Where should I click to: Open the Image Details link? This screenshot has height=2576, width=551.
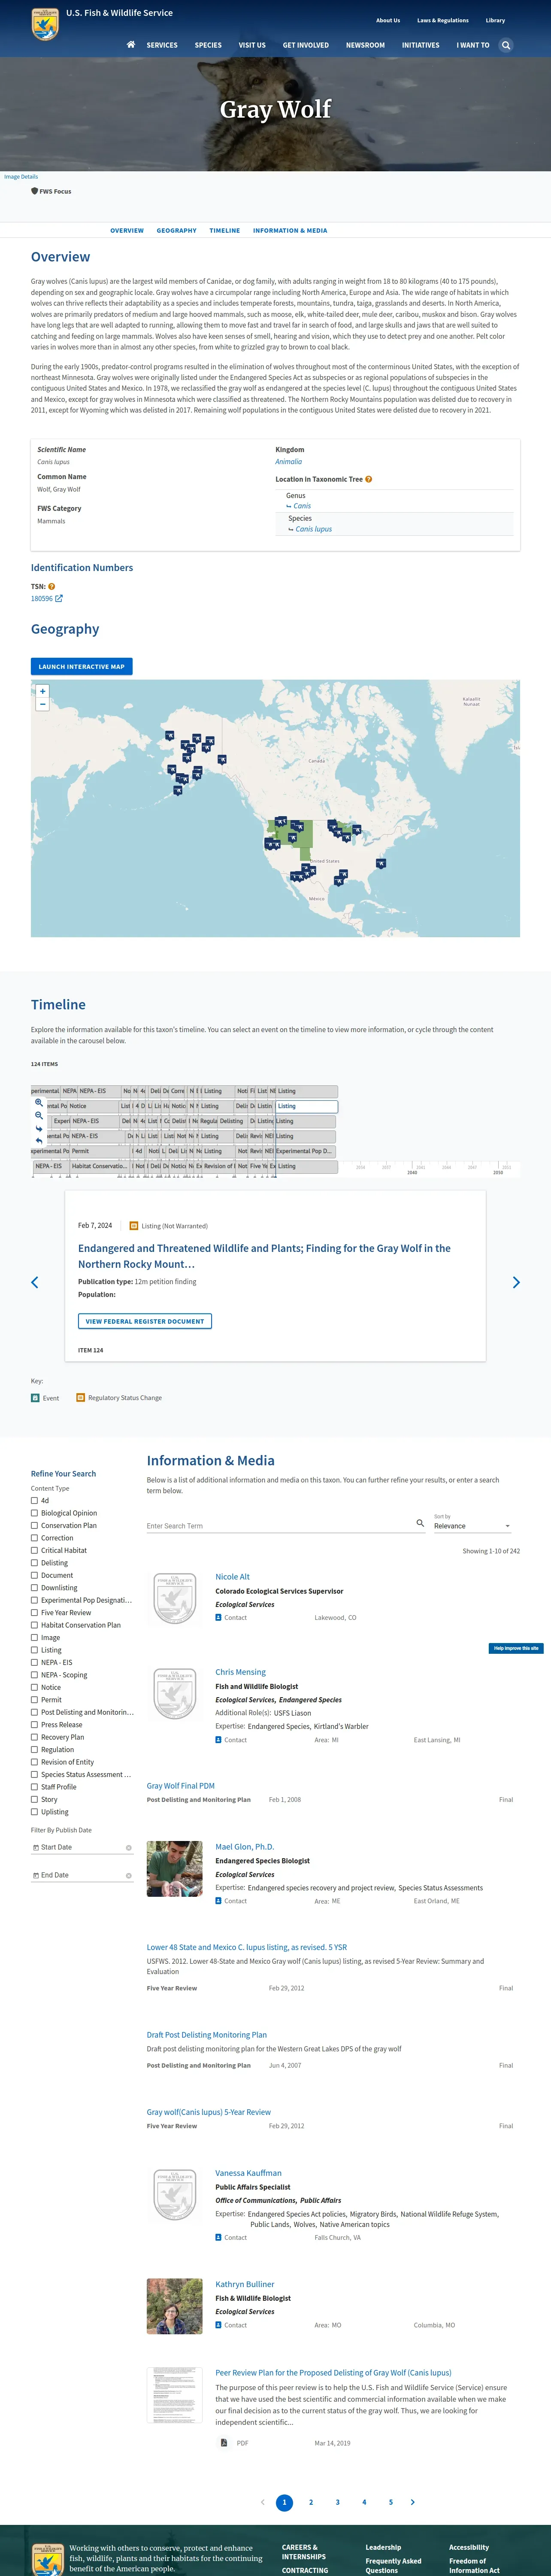tap(21, 177)
